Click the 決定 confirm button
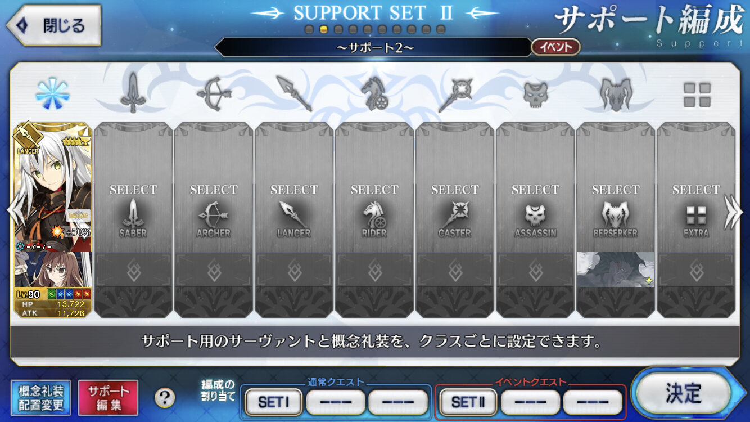The height and width of the screenshot is (422, 750). coord(684,393)
